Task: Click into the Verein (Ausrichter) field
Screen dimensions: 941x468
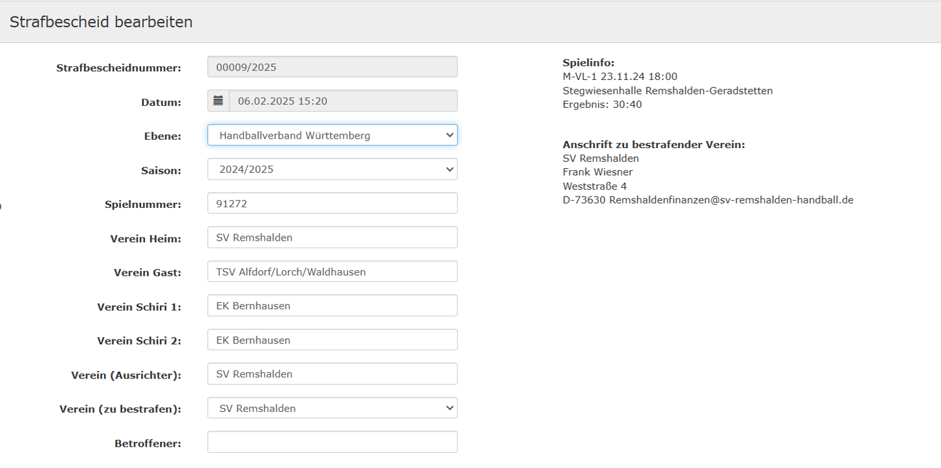Action: (332, 374)
